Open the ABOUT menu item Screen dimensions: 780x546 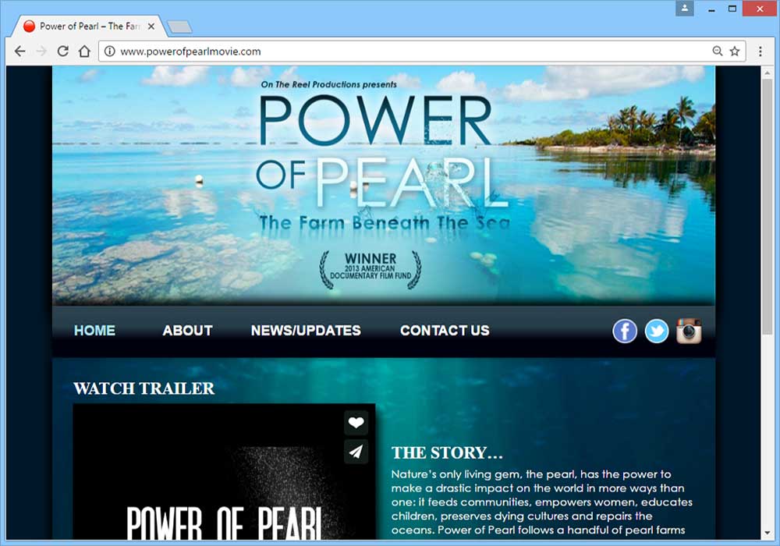pyautogui.click(x=187, y=331)
